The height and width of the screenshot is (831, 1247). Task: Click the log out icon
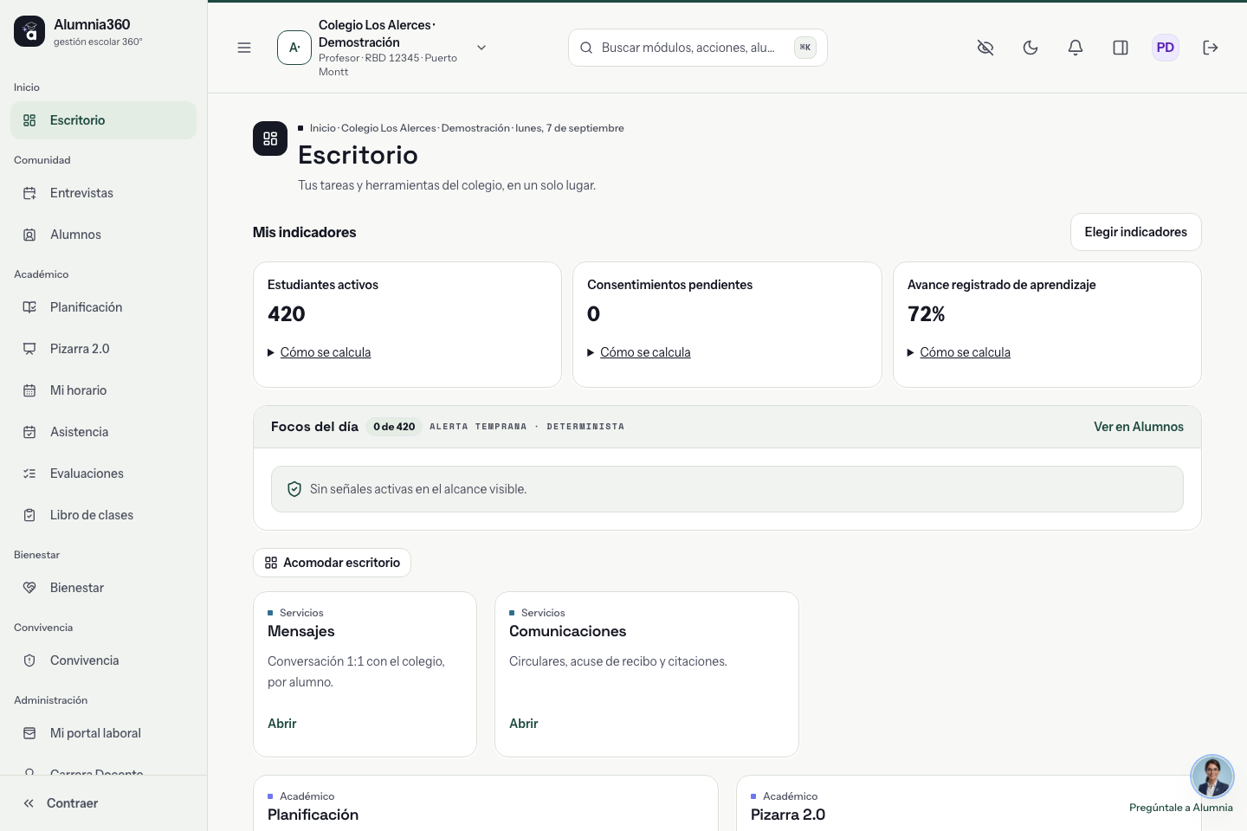click(x=1211, y=48)
